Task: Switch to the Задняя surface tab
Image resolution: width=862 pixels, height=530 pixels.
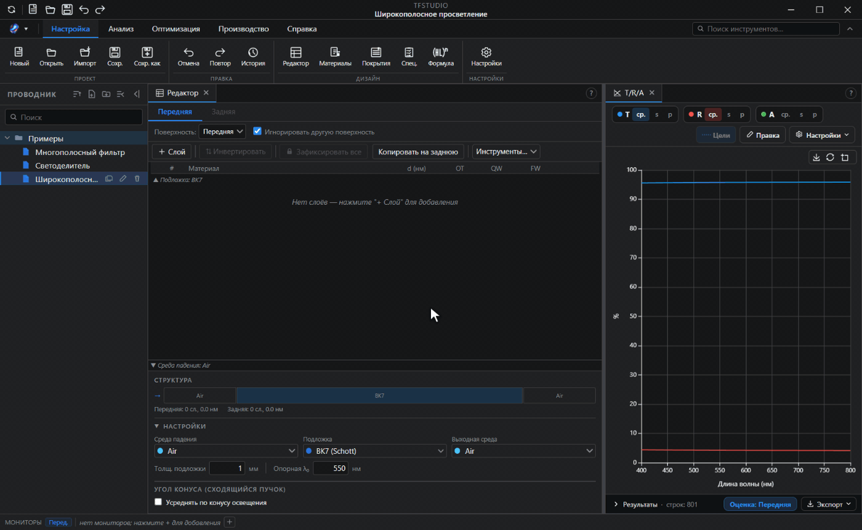Action: (x=224, y=112)
